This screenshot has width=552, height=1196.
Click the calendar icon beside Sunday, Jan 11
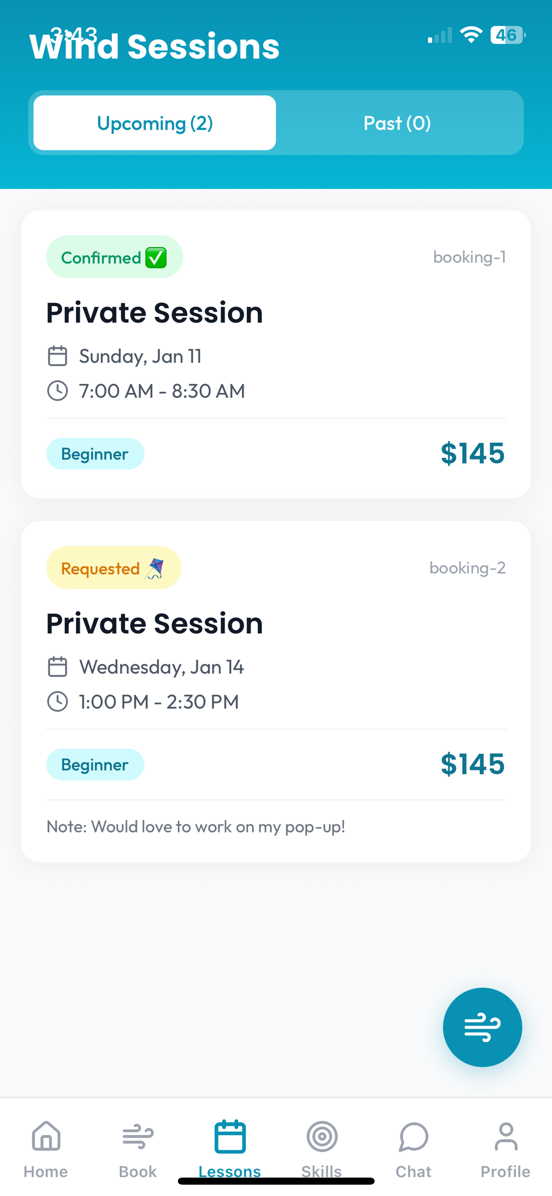point(58,356)
